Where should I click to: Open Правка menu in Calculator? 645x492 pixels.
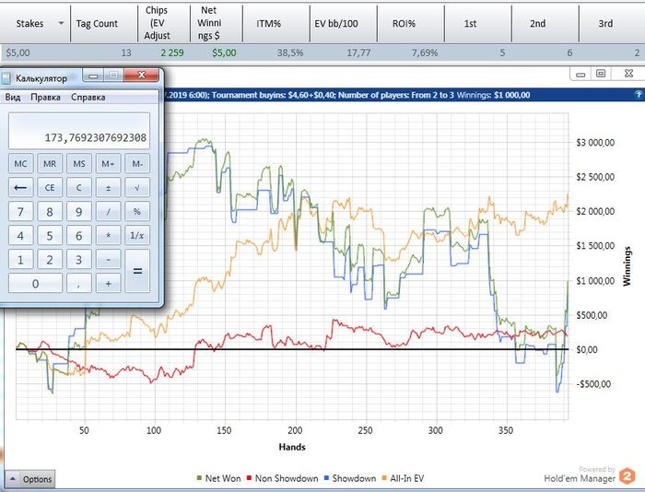45,98
